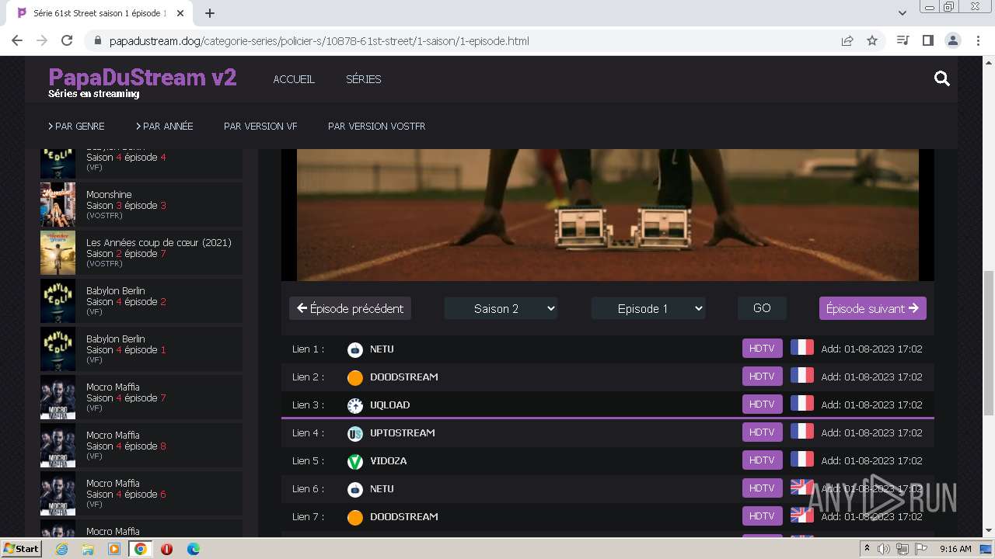Open the Saison 2 season dropdown

tap(501, 308)
